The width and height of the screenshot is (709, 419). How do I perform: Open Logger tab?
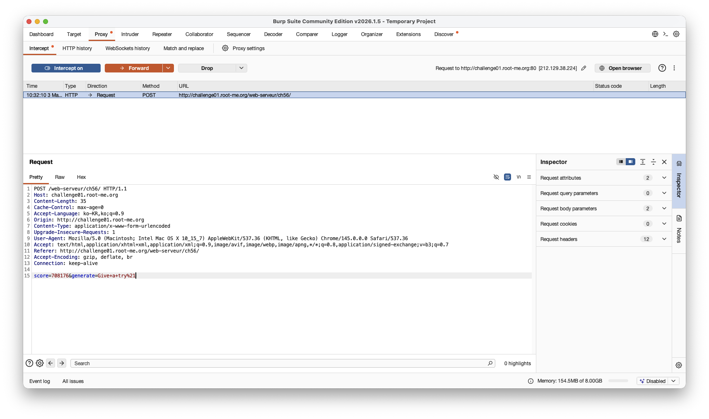click(340, 34)
